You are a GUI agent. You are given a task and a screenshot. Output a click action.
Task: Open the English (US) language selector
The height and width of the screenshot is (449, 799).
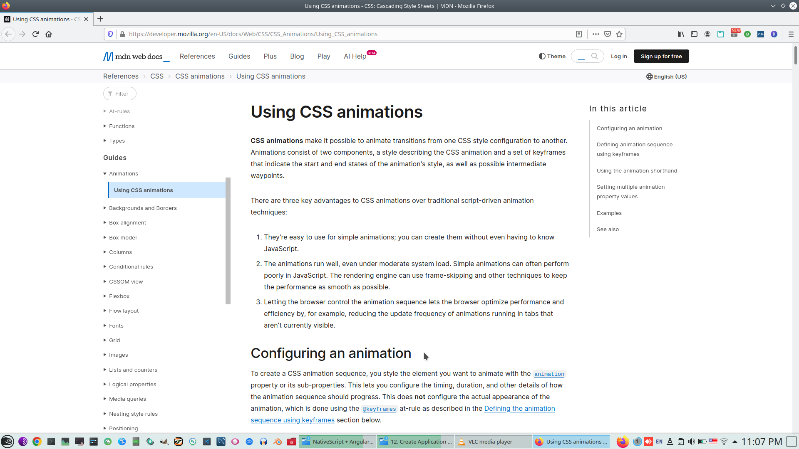click(x=666, y=76)
